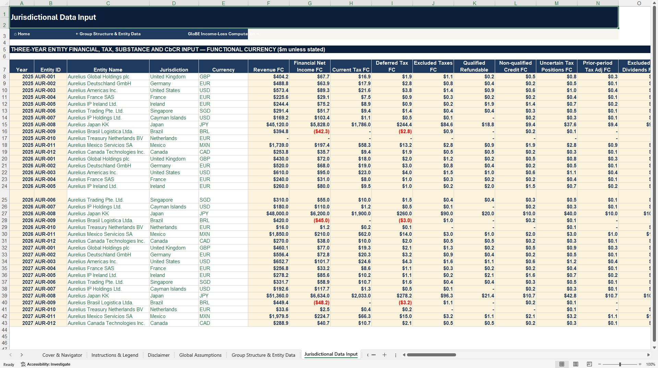Select the AUR-011 cell for year 2025
The height and width of the screenshot is (368, 658).
click(x=50, y=145)
